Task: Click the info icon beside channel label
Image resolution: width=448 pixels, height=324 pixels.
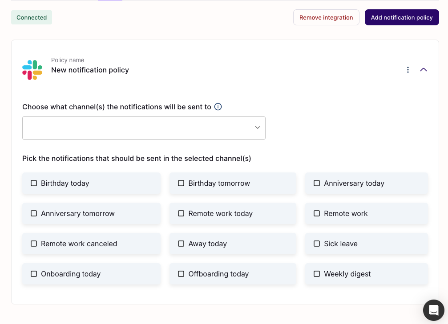Action: 218,107
